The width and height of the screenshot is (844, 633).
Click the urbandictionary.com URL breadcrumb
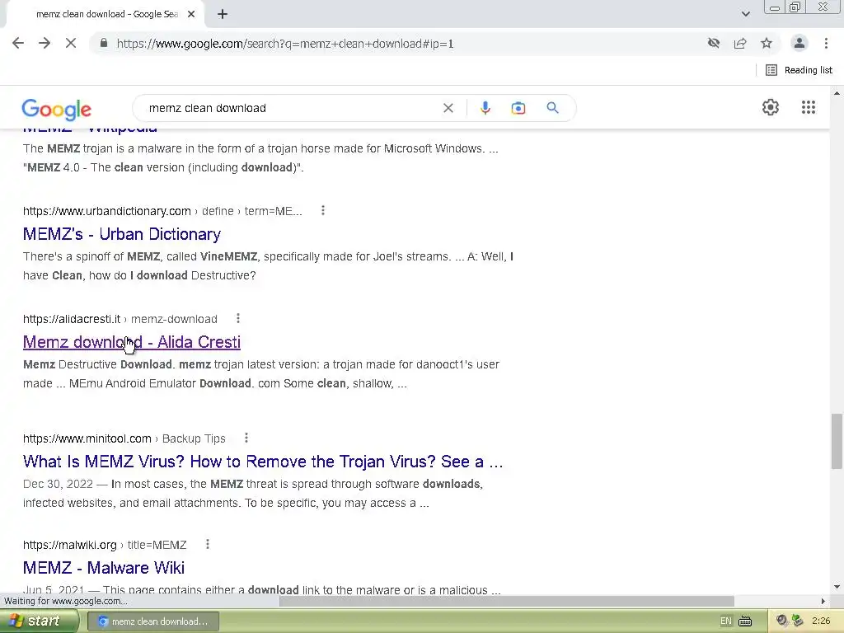coord(162,211)
